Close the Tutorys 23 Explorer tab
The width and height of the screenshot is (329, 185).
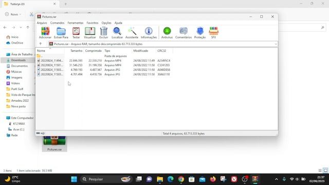point(54,4)
